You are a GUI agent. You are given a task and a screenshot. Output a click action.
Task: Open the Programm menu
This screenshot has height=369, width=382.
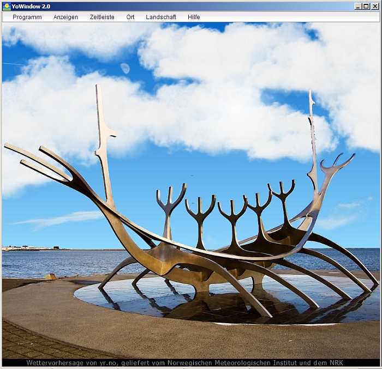tap(27, 17)
